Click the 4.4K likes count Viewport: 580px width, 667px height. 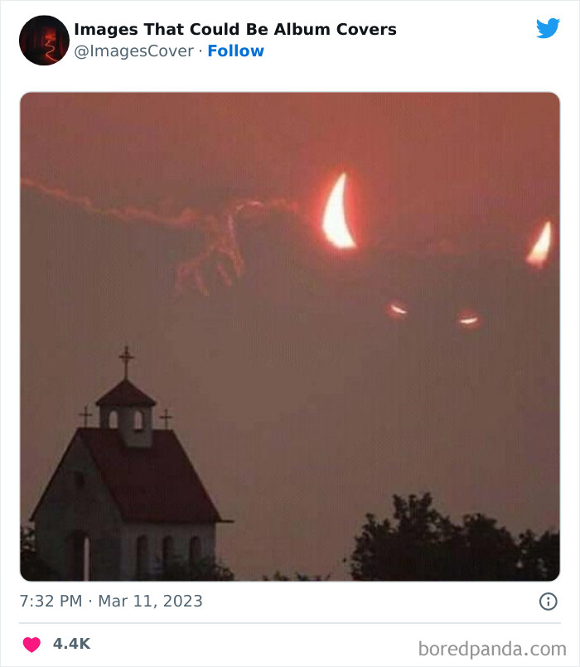coord(71,644)
